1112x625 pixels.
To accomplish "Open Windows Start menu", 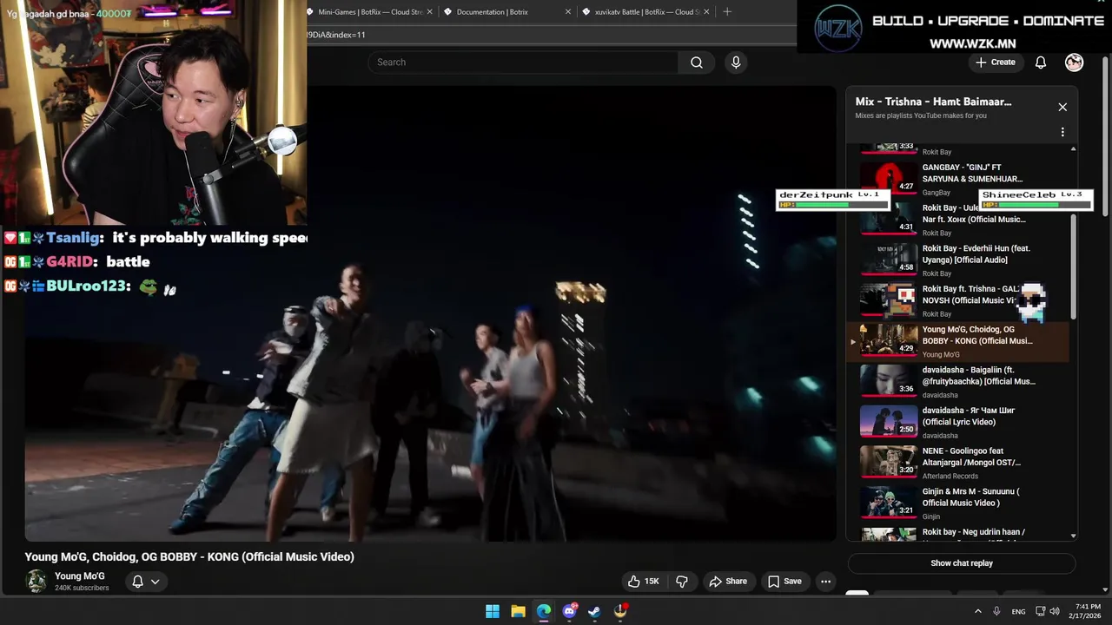I will (x=493, y=611).
